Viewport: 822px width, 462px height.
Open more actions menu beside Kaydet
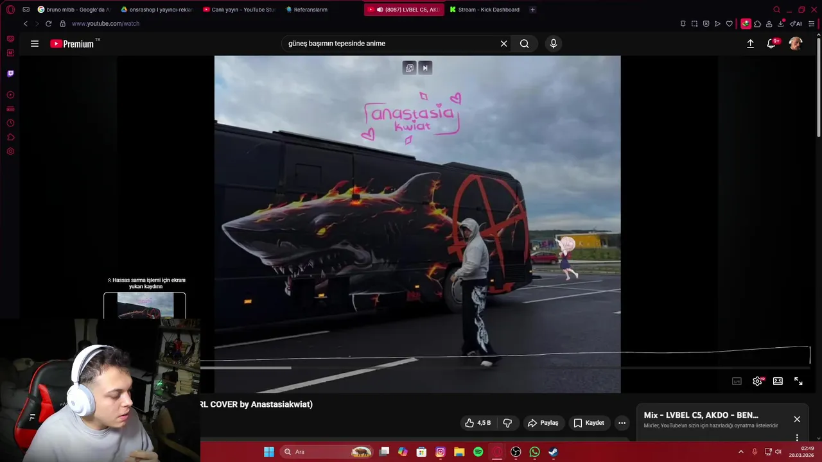[622, 423]
